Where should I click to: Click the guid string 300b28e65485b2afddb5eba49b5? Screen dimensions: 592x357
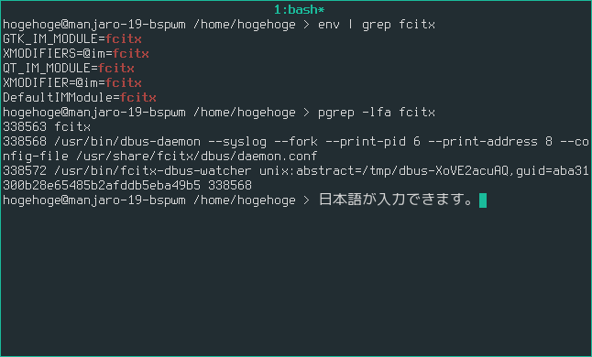[x=102, y=186]
